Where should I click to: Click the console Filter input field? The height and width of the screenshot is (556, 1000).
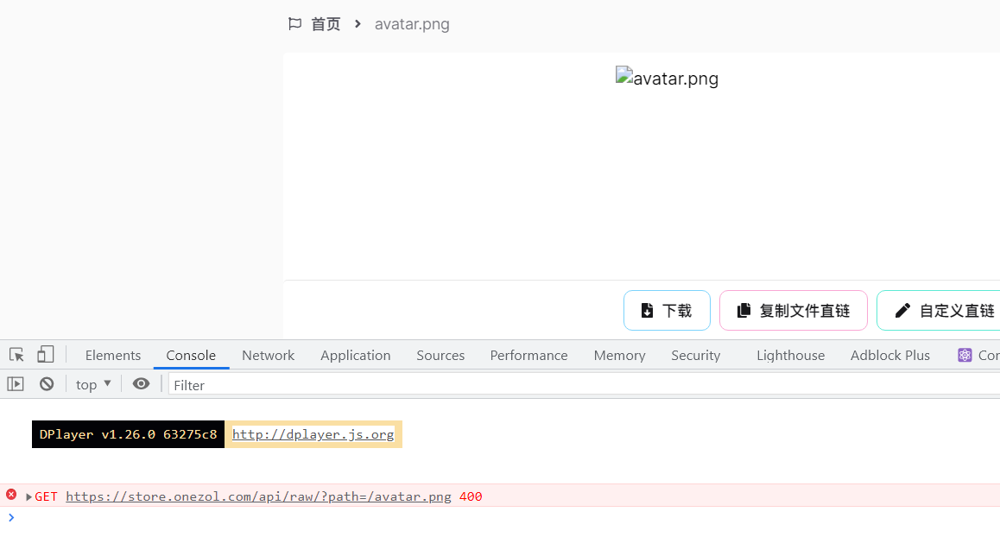point(207,384)
